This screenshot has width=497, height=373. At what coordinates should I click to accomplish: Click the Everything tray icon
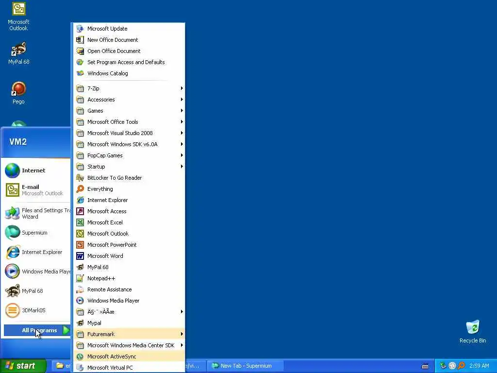tap(462, 366)
